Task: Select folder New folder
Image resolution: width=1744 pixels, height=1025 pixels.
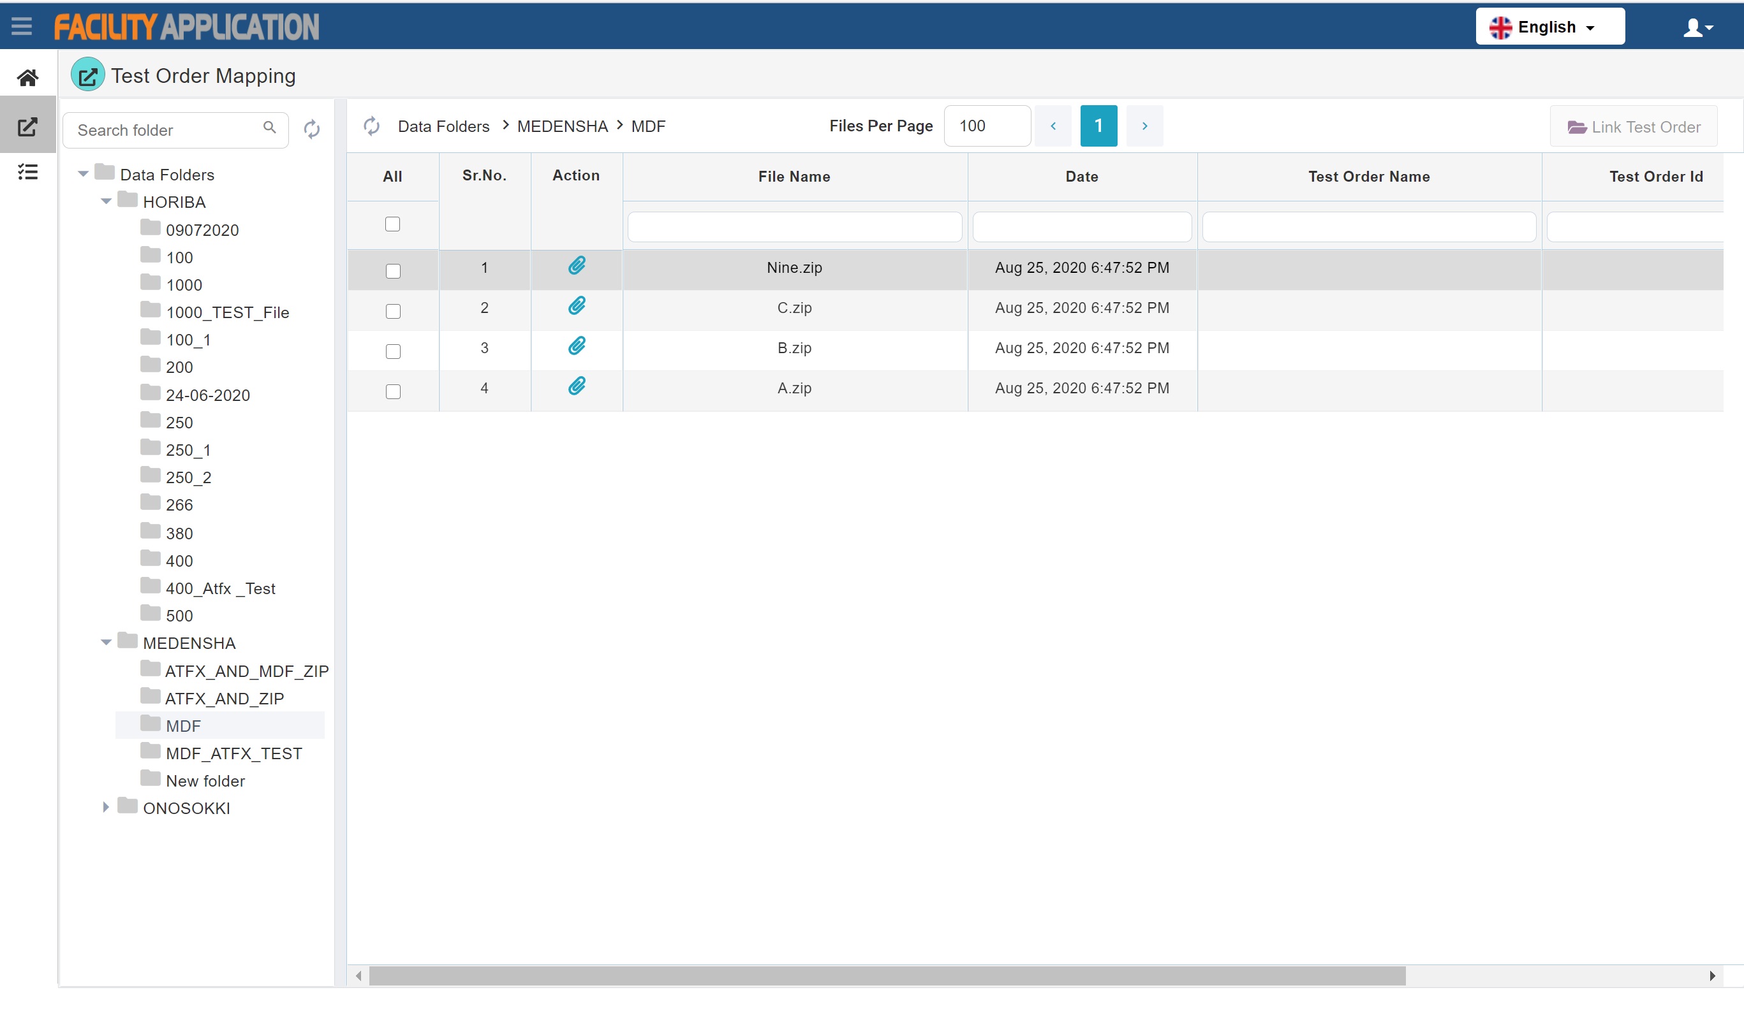Action: (205, 781)
